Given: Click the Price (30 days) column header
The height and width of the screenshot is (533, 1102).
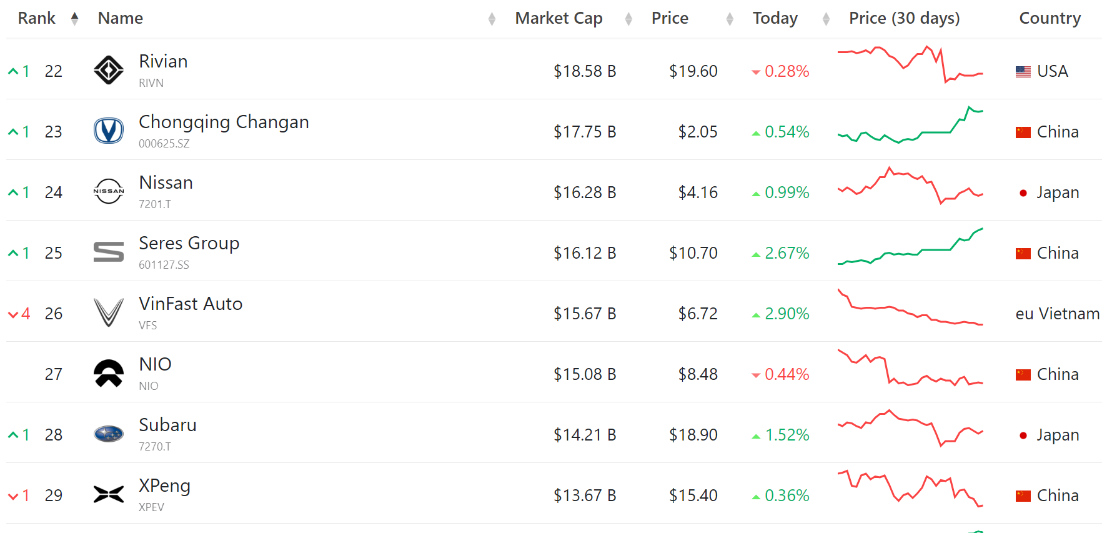Looking at the screenshot, I should tap(904, 19).
